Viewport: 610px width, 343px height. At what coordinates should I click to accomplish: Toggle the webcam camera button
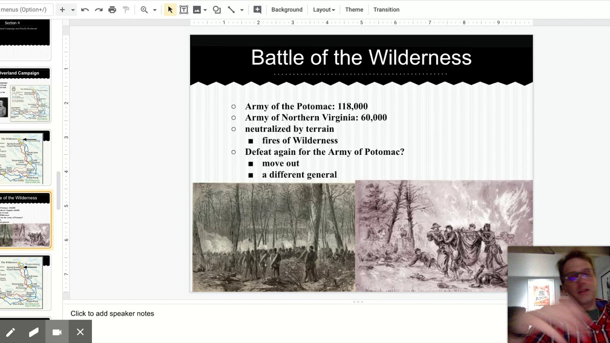[57, 332]
